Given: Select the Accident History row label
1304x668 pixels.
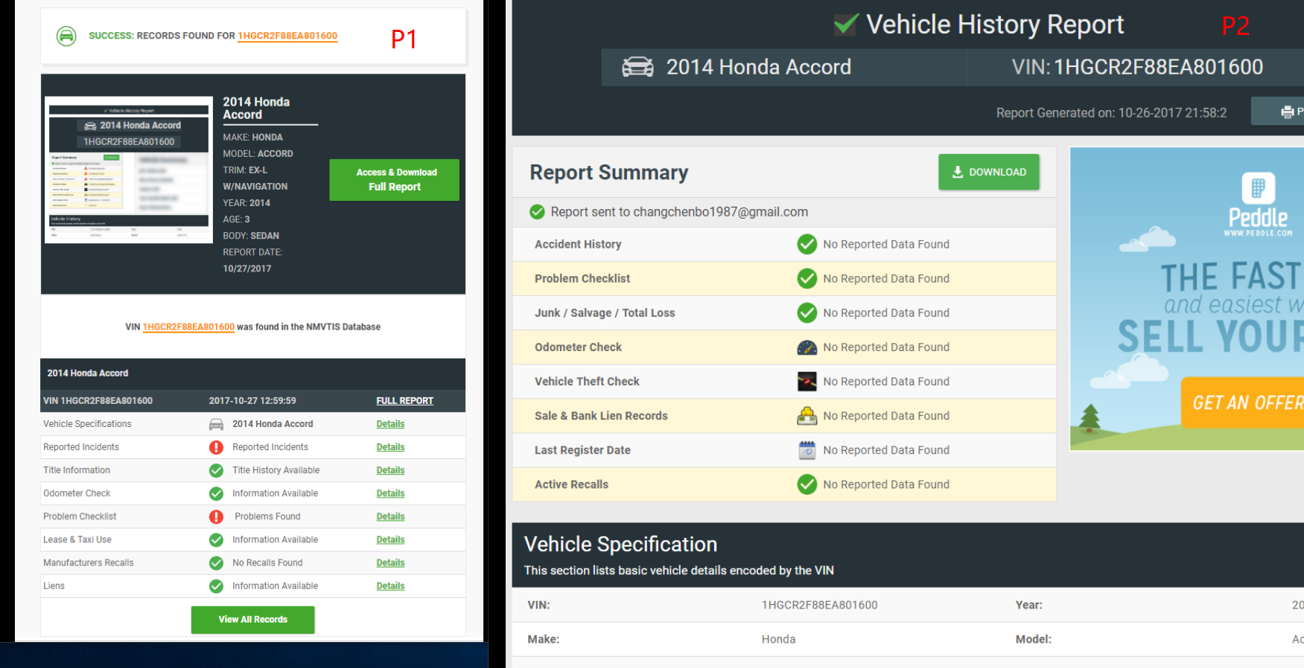Looking at the screenshot, I should (578, 244).
